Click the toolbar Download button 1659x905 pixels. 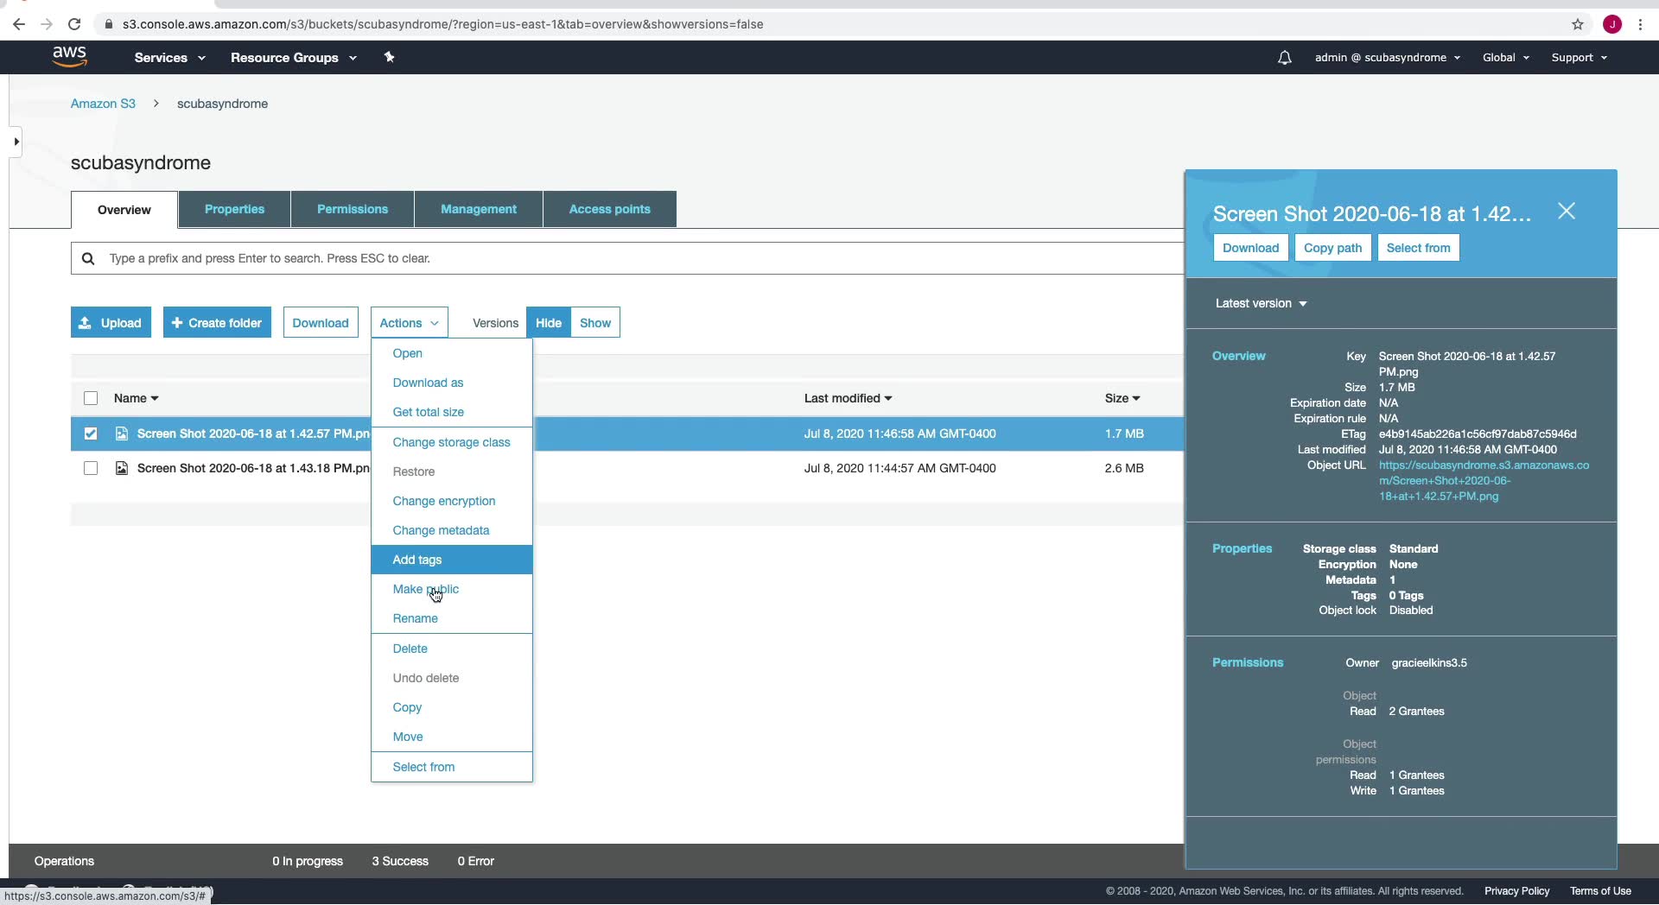tap(321, 323)
